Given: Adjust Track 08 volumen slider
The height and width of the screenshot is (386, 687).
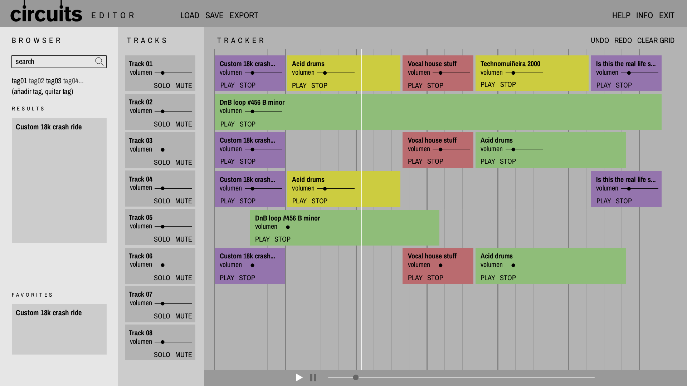Looking at the screenshot, I should 174,342.
